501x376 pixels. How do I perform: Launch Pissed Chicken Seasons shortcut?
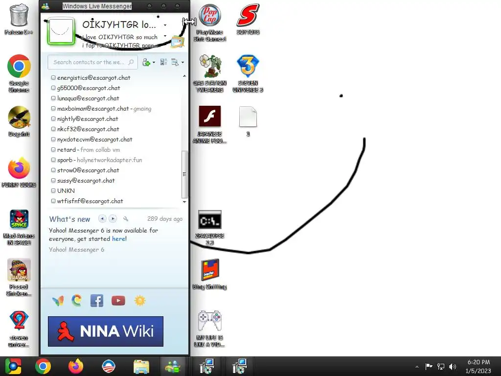pyautogui.click(x=19, y=277)
